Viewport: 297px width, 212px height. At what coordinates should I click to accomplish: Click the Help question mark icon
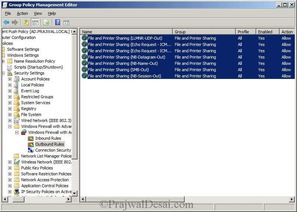coord(57,22)
